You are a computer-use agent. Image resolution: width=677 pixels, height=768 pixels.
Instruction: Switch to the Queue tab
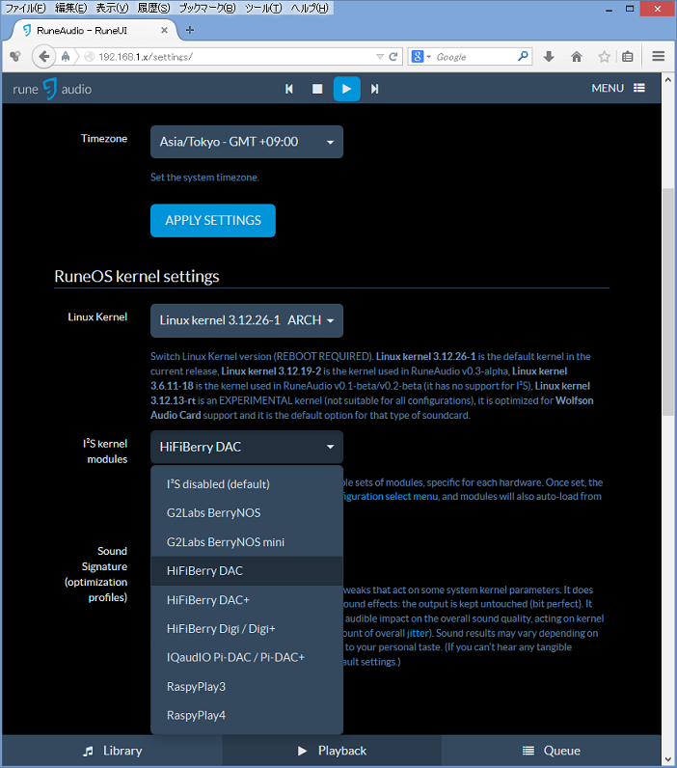click(552, 751)
